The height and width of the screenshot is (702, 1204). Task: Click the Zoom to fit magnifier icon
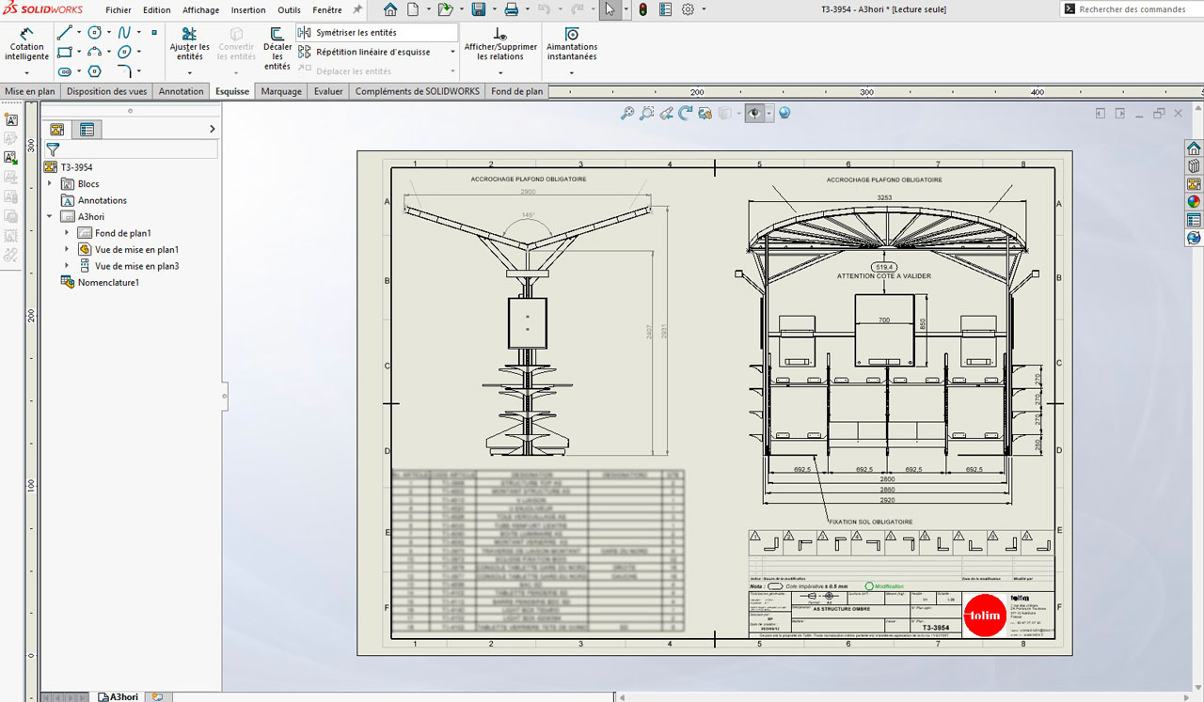[627, 114]
